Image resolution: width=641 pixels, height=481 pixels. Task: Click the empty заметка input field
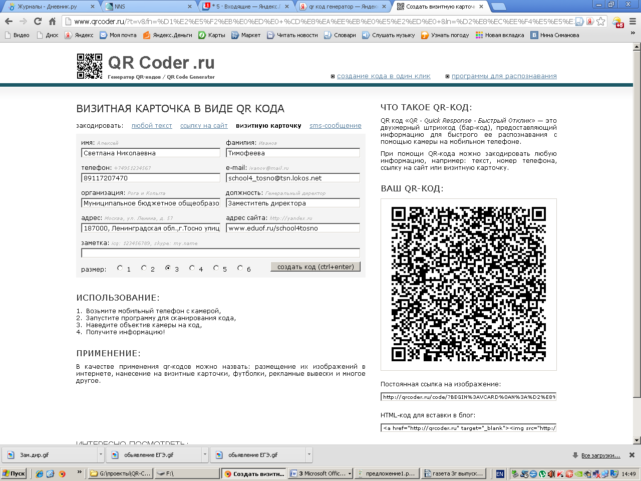click(220, 253)
